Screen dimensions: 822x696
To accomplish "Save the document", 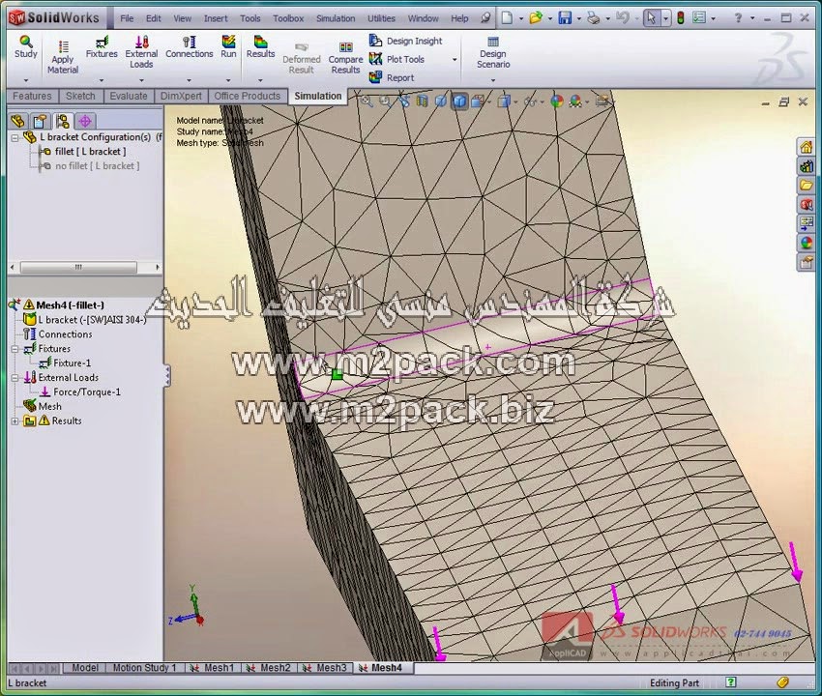I will coord(565,18).
